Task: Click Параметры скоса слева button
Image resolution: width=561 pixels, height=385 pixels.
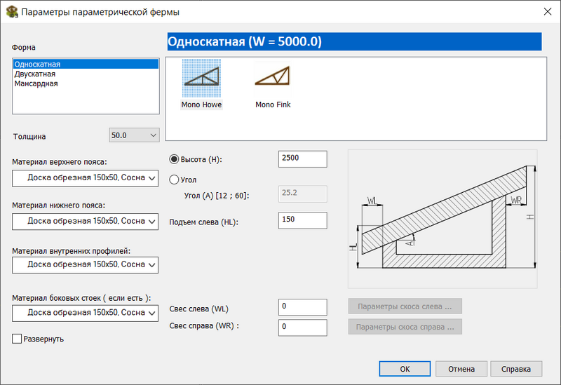Action: click(x=405, y=306)
